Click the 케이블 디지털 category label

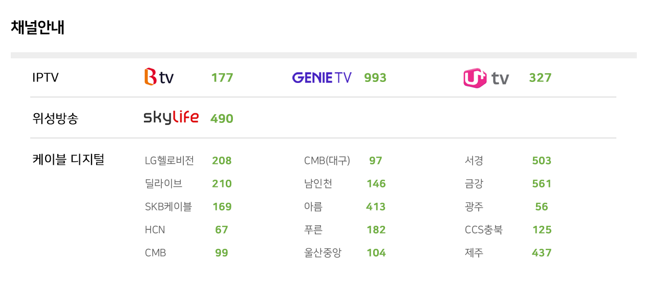(x=68, y=160)
